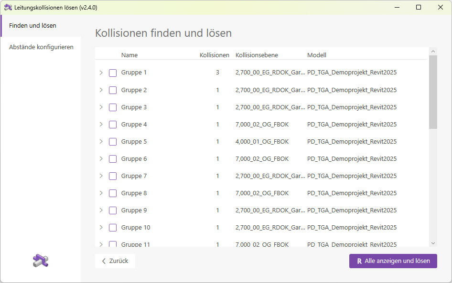The image size is (452, 283).
Task: Click the app icon in the title bar
Action: point(8,7)
